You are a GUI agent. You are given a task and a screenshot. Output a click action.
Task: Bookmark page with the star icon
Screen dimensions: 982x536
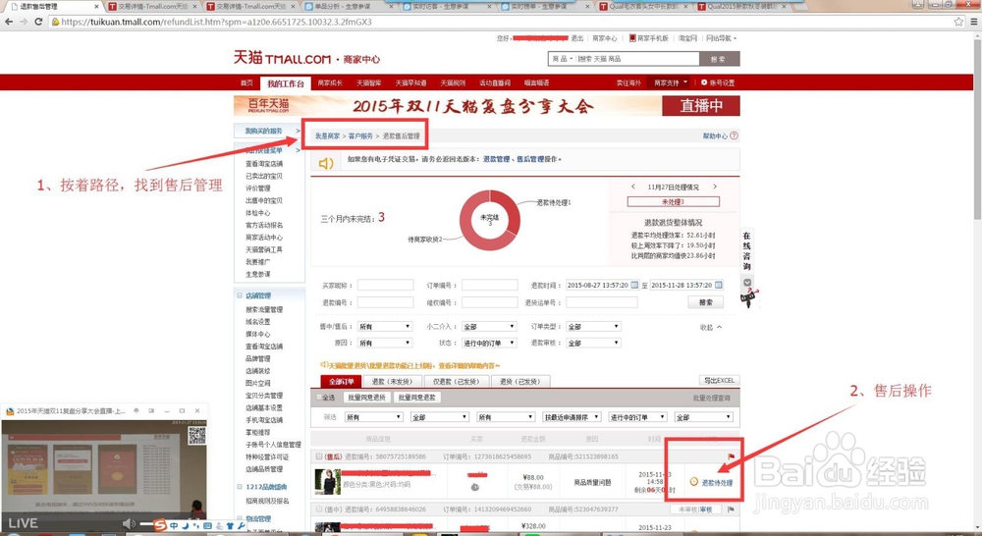(958, 22)
